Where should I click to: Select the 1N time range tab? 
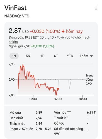14,56
